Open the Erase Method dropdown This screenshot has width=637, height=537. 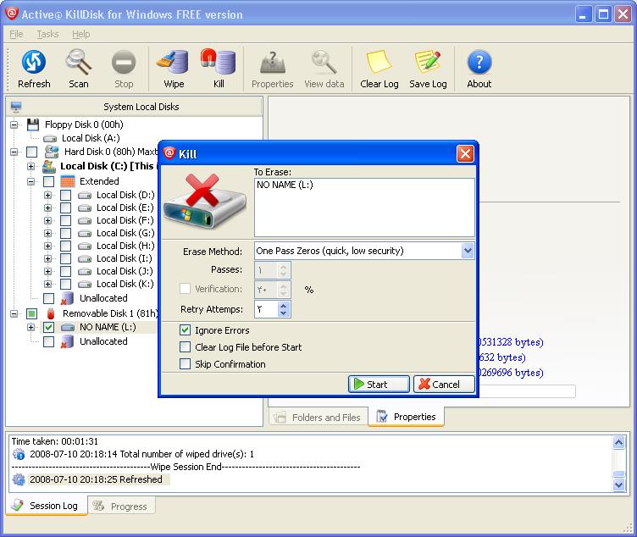coord(468,251)
